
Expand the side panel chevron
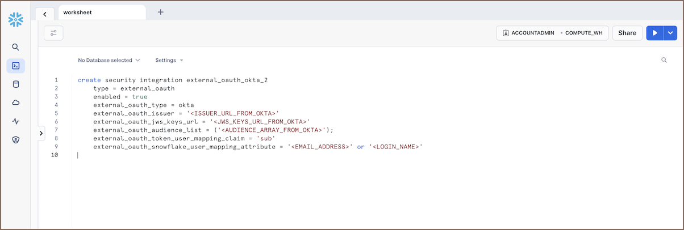coord(41,133)
